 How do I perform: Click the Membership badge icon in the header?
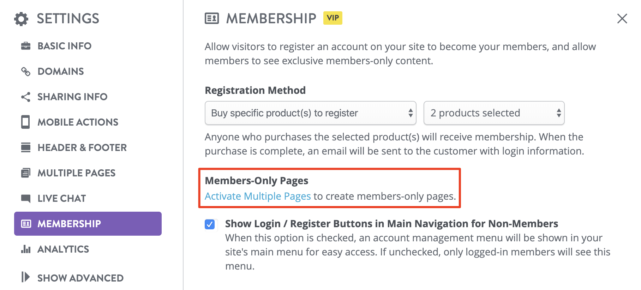(x=211, y=18)
